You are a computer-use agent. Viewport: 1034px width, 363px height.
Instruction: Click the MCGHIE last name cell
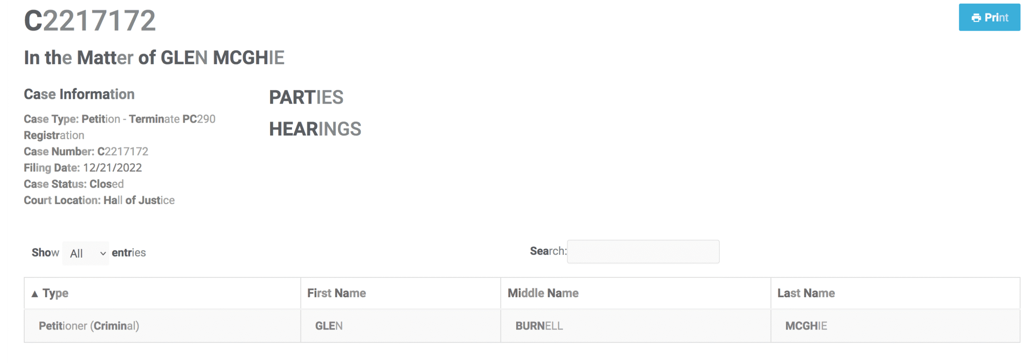(x=895, y=326)
